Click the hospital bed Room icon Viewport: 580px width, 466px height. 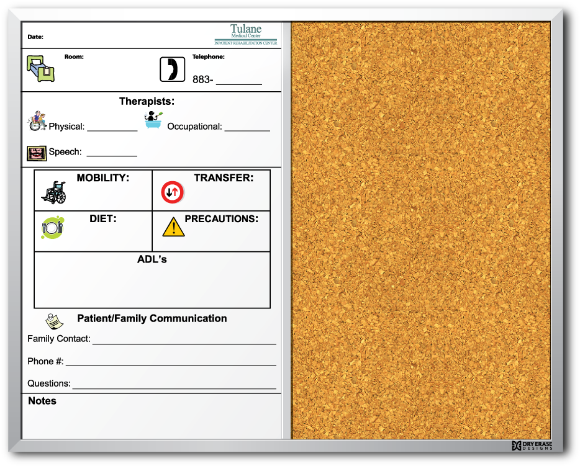(41, 68)
